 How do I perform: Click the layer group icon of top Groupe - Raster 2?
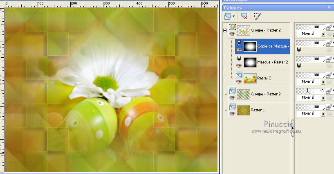click(x=232, y=27)
